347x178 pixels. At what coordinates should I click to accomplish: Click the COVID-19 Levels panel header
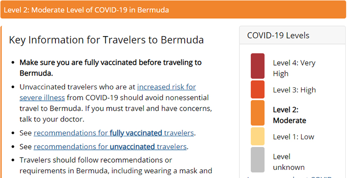[278, 35]
